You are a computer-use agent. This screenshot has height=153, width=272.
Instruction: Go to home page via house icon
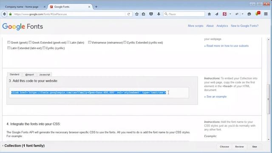(x=209, y=14)
